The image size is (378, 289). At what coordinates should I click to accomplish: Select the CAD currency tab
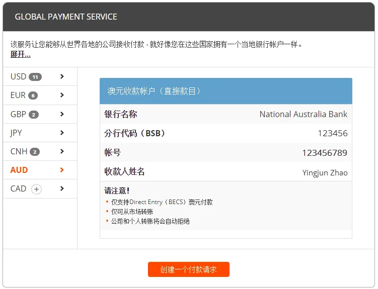click(40, 188)
